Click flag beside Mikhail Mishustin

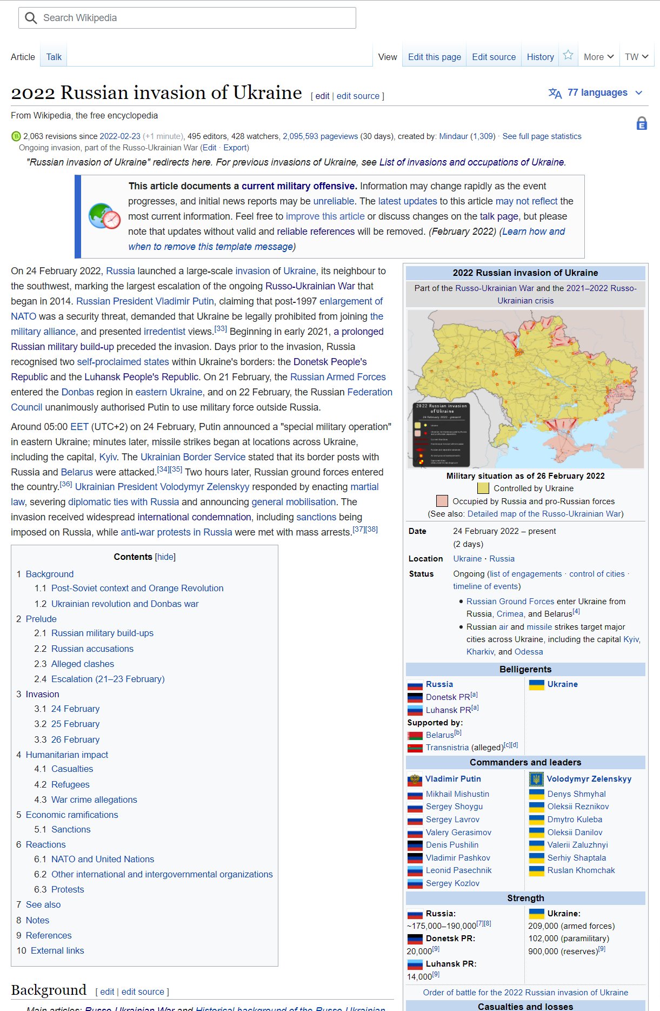415,795
